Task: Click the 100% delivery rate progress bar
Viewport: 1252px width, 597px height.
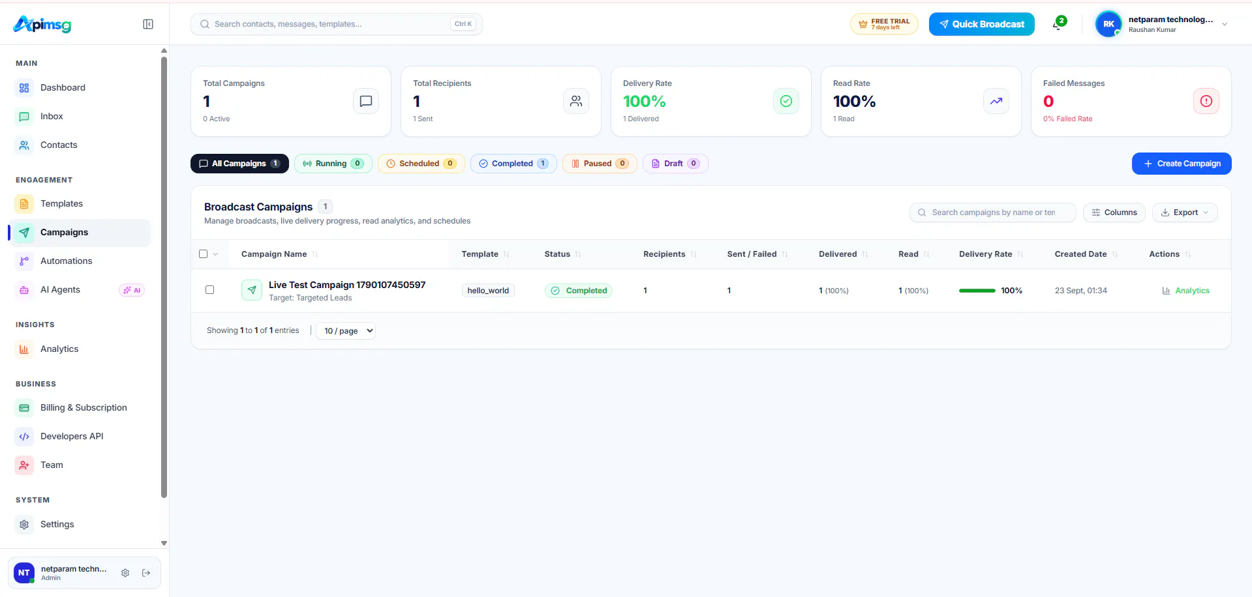Action: click(x=977, y=291)
